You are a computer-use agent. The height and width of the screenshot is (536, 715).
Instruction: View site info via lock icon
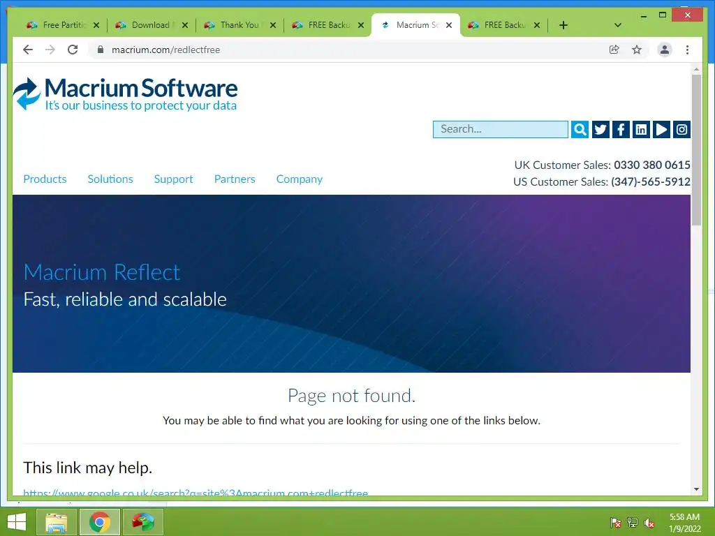pyautogui.click(x=101, y=50)
